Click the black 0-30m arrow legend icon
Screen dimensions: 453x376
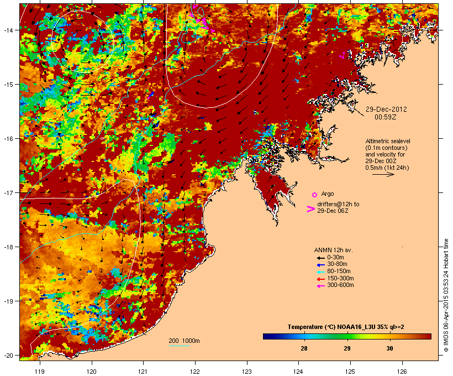coord(320,258)
